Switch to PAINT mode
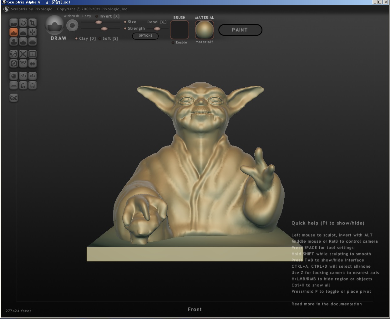Screen dimensions: 390x319 click(x=240, y=30)
